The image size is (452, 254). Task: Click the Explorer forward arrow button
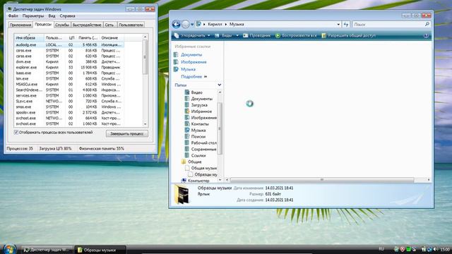186,25
